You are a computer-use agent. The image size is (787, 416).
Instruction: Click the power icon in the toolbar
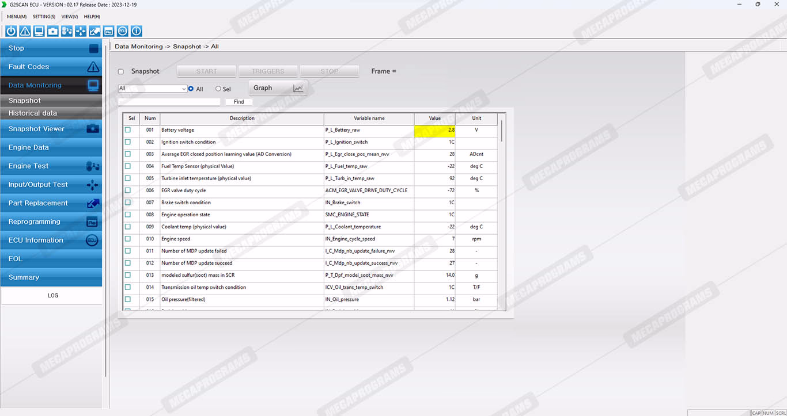click(11, 31)
